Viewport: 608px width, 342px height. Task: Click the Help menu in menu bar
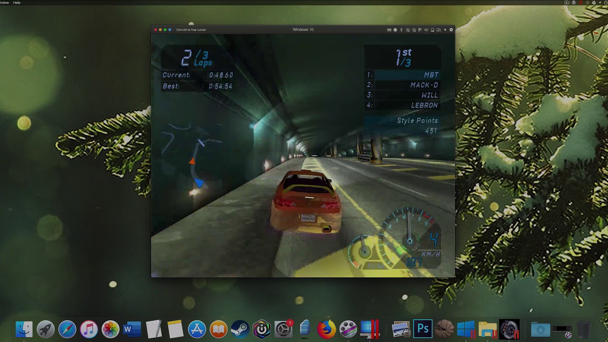[x=17, y=2]
